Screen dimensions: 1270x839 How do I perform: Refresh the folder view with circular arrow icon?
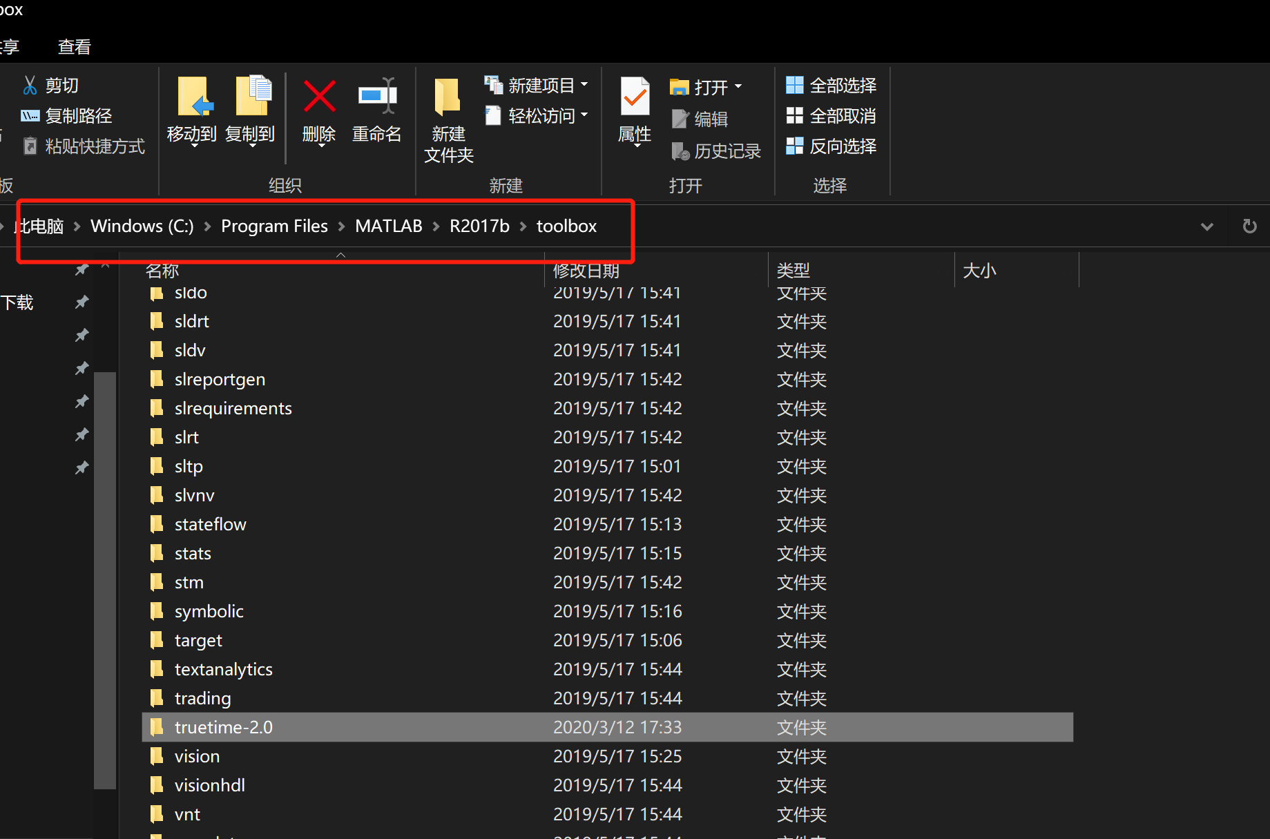(1249, 226)
